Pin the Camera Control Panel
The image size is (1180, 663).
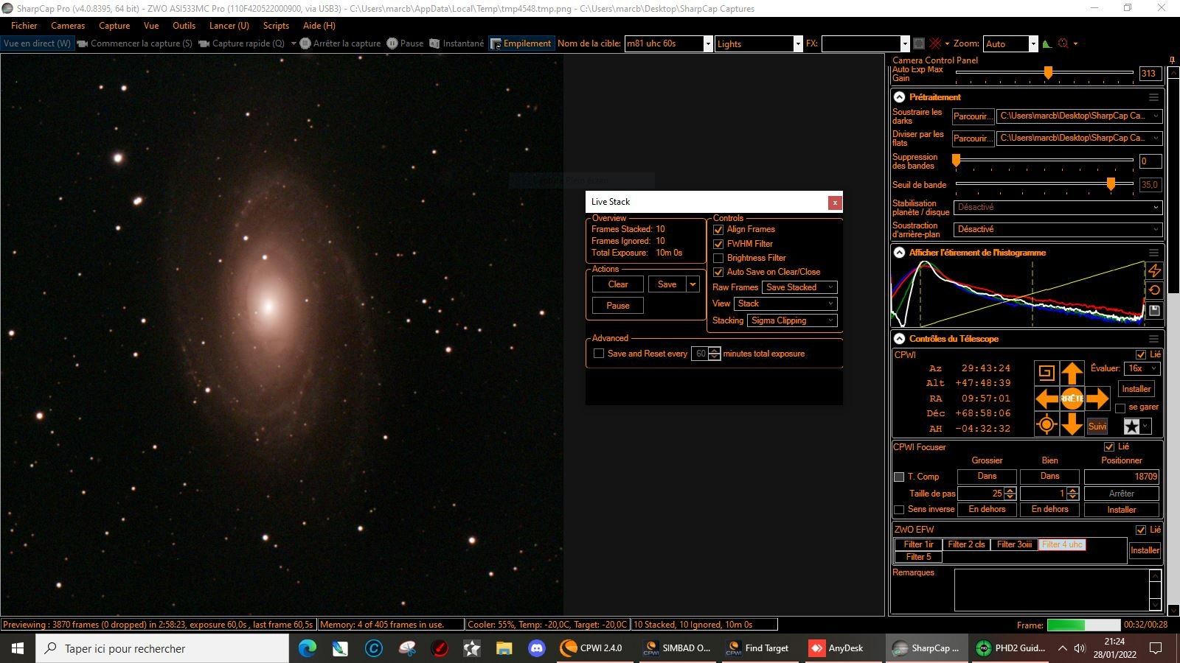tap(1172, 60)
